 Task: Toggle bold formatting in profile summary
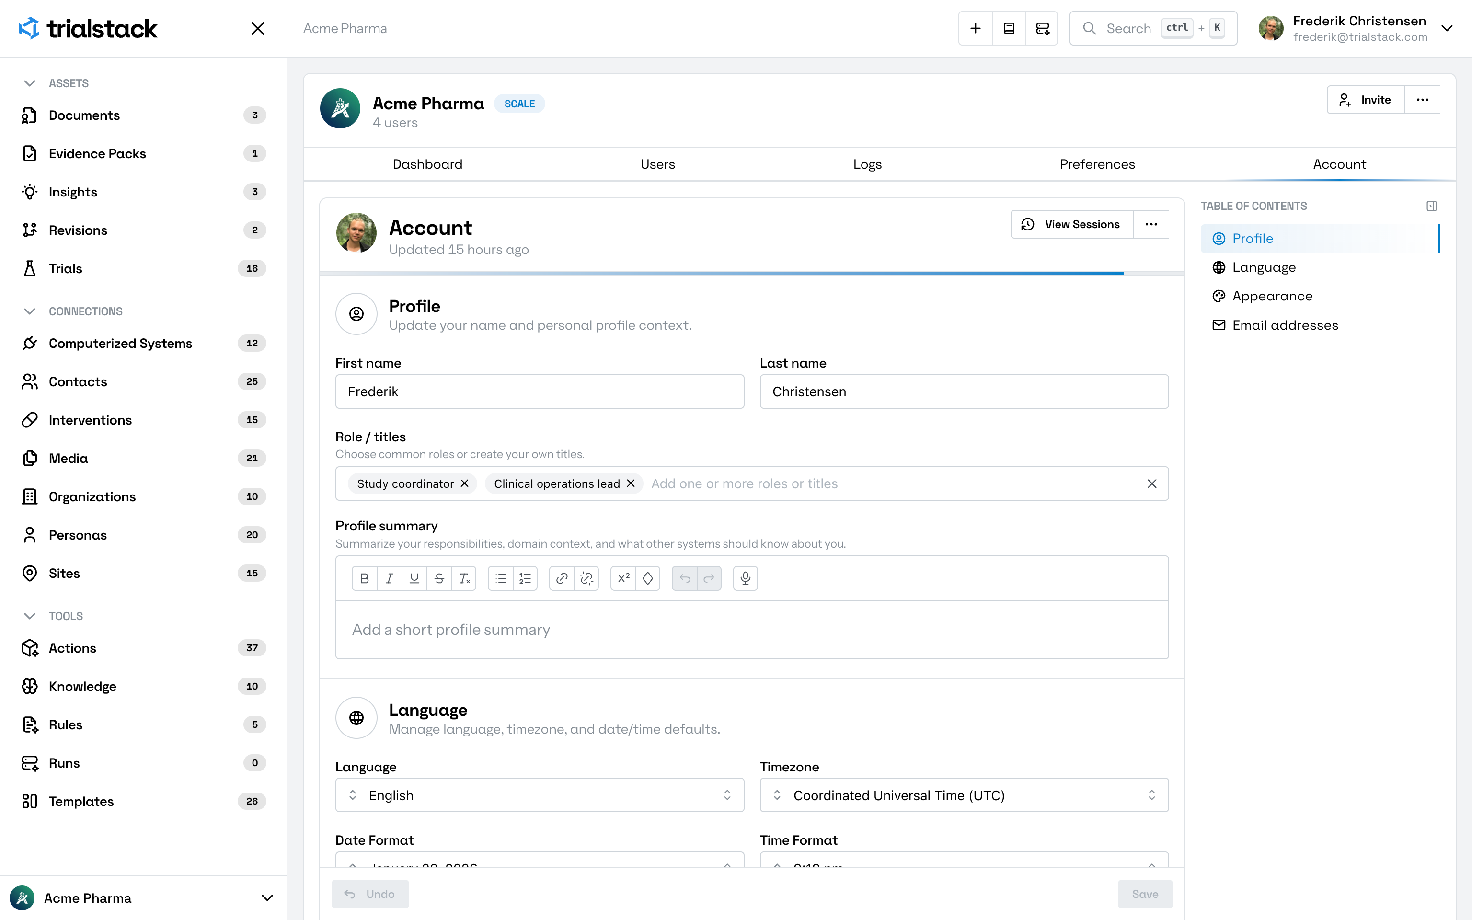pyautogui.click(x=364, y=578)
